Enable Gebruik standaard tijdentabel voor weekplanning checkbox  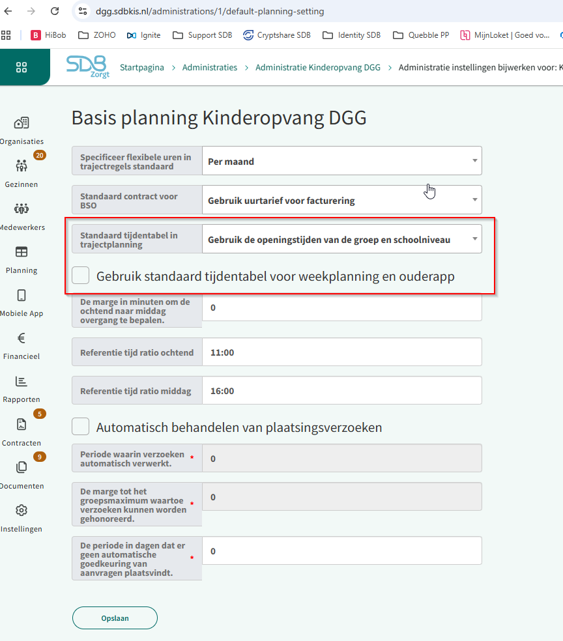click(x=81, y=275)
